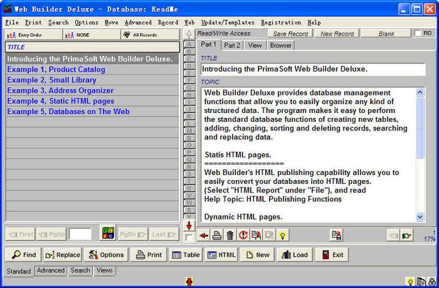Click the yellow light bulb icon in record toolbar
This screenshot has width=439, height=288.
[x=282, y=235]
